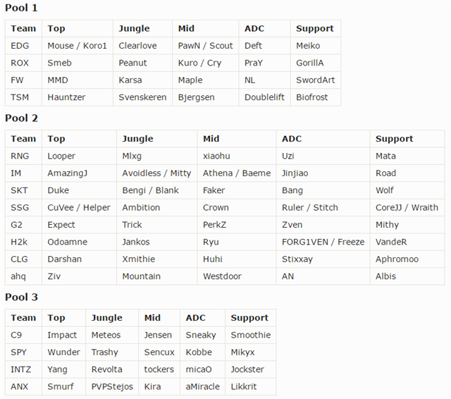The image size is (451, 399).
Task: Click the FORG1VEN / Freeze cell
Action: (323, 242)
